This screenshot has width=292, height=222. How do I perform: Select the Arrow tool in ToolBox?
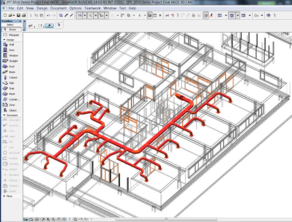pyautogui.click(x=11, y=30)
